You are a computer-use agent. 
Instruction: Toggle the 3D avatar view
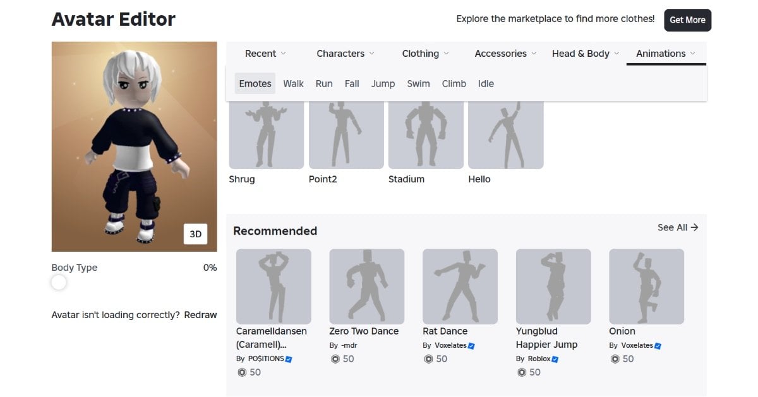click(x=196, y=234)
